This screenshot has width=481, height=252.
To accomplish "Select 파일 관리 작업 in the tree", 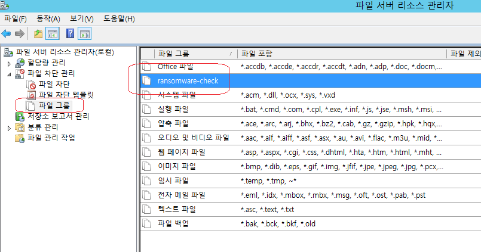I will [51, 138].
